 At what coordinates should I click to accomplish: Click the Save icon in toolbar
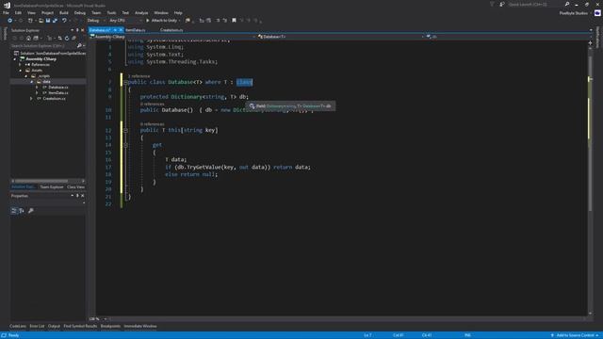tap(48, 21)
